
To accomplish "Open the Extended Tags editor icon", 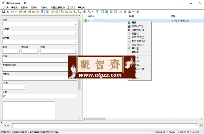I will point(97,12).
